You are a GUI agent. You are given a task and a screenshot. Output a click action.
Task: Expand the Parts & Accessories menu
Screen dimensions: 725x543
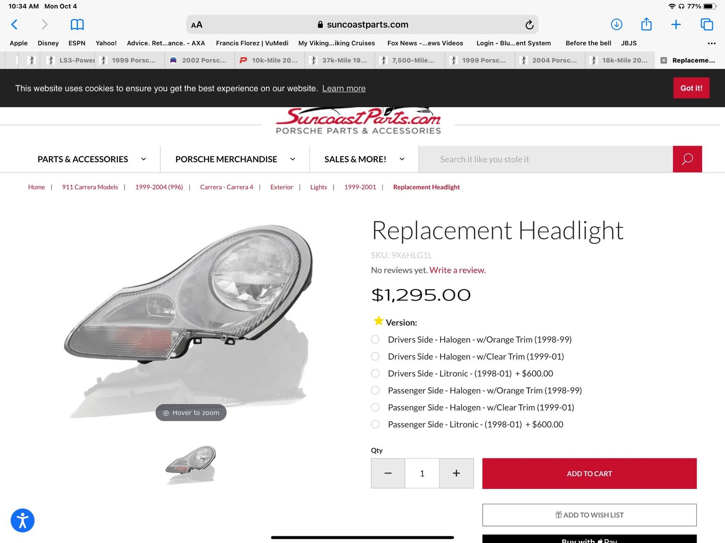[92, 159]
